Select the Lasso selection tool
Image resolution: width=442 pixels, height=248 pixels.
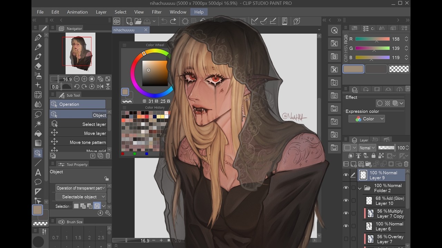(38, 114)
